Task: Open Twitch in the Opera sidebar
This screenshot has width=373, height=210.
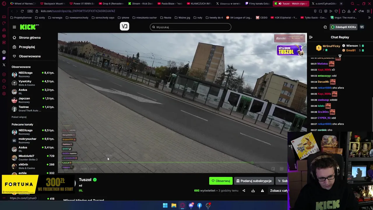Action: pyautogui.click(x=4, y=58)
